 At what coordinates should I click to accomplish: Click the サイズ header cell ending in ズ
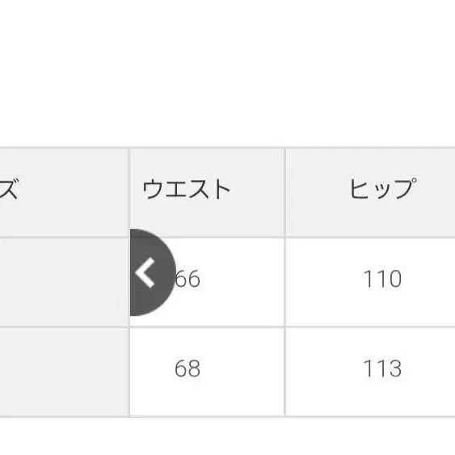64,192
